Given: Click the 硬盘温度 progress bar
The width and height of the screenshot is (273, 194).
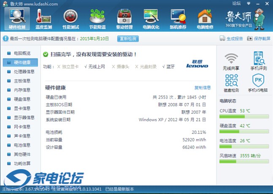Looking at the screenshot, I should [244, 131].
